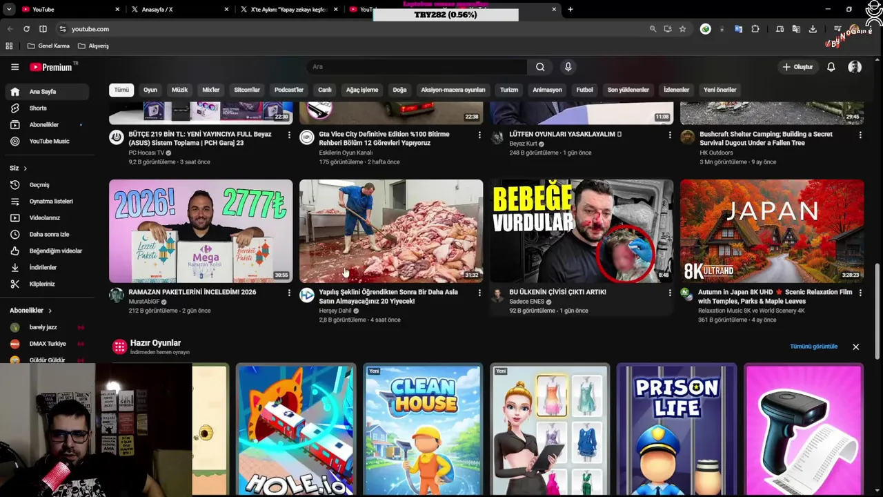Open Oynatma listeleri in sidebar
Screen dimensions: 883x497
click(47, 202)
